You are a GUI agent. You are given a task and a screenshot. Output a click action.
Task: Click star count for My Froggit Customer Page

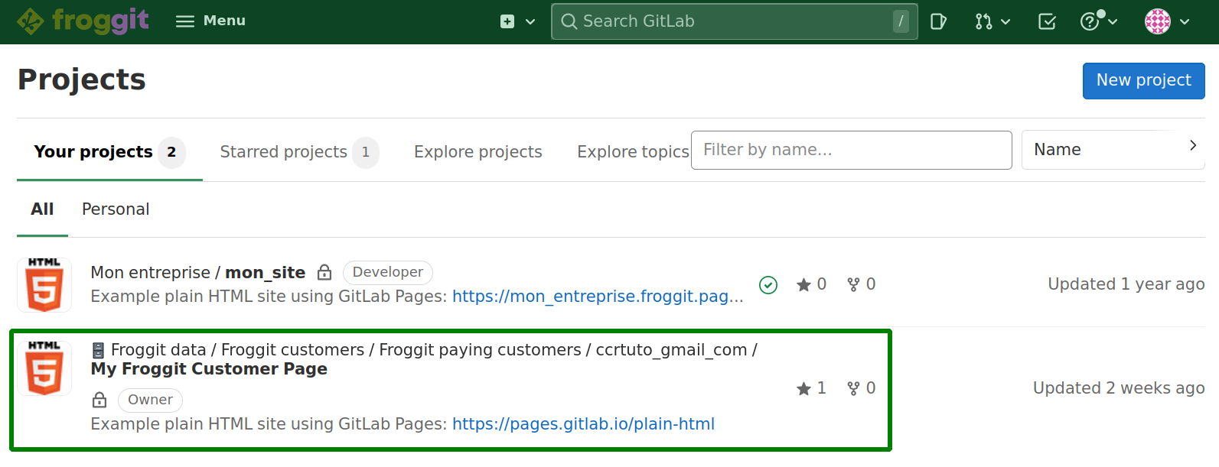[x=811, y=388]
